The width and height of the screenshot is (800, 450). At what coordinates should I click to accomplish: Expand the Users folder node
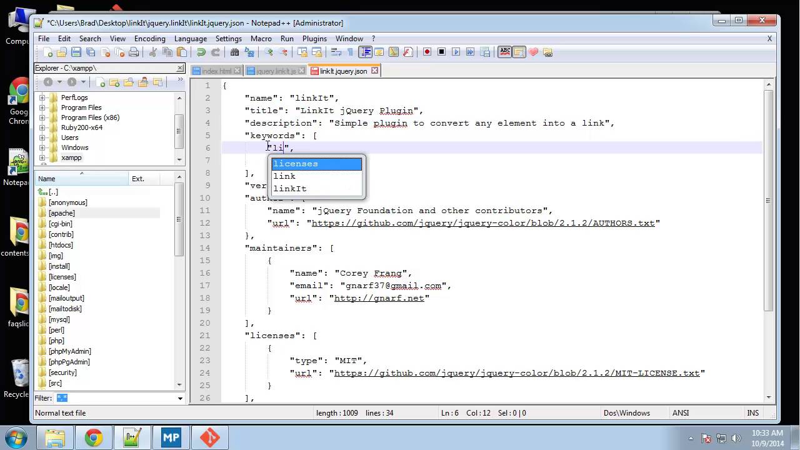tap(42, 137)
